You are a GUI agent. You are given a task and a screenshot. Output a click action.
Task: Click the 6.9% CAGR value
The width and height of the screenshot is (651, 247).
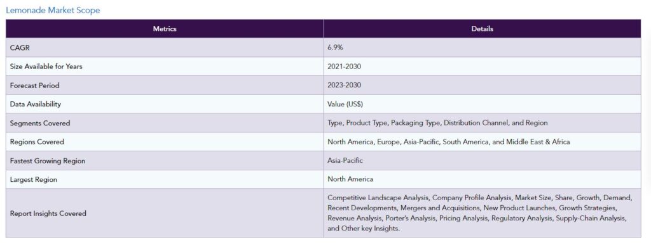(335, 47)
